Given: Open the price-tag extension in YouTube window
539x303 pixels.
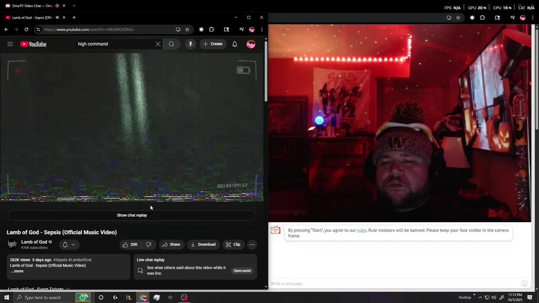Looking at the screenshot, I should 201,29.
